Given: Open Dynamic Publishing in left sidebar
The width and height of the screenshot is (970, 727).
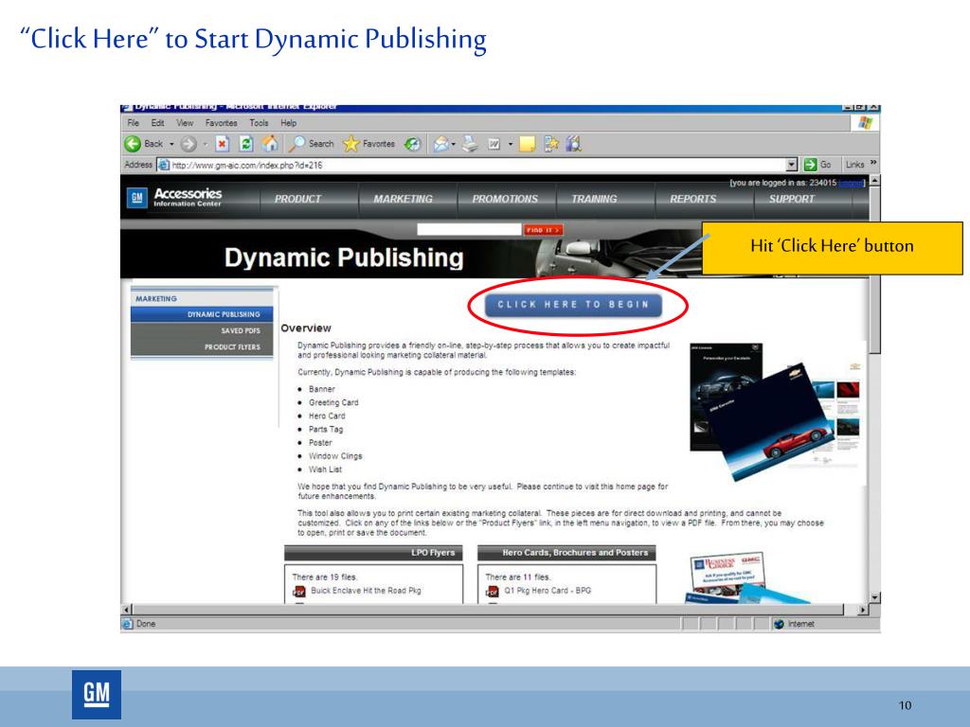Looking at the screenshot, I should (202, 314).
